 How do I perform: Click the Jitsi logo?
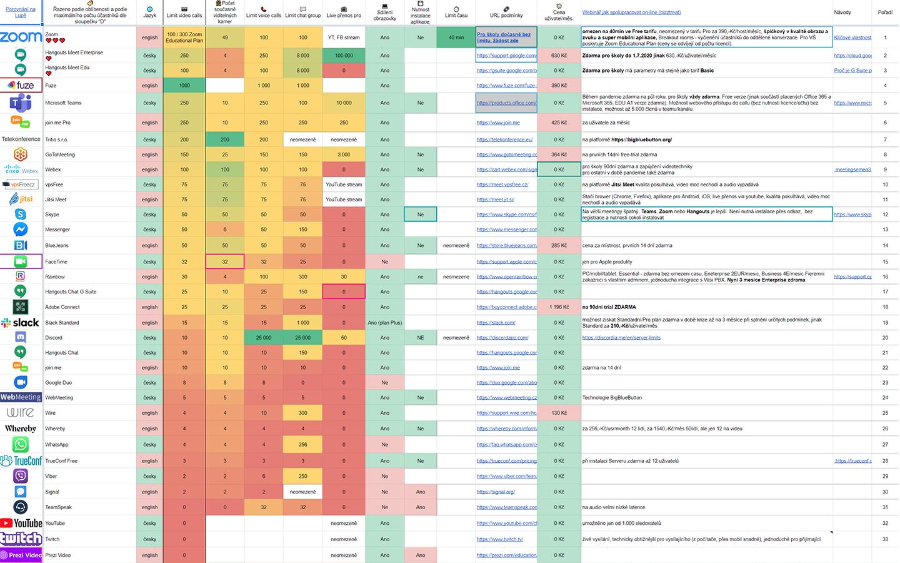point(21,199)
